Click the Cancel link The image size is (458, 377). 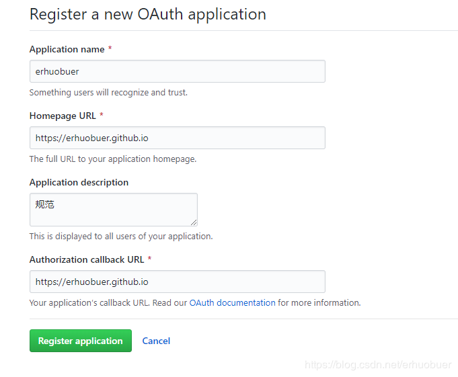tap(156, 341)
